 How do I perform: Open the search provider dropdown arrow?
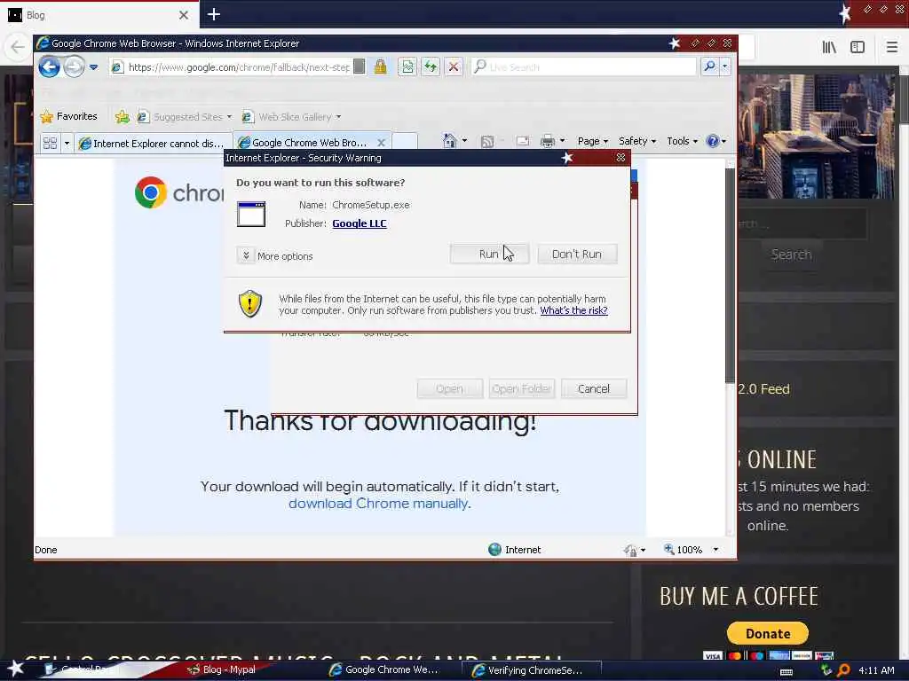point(724,67)
